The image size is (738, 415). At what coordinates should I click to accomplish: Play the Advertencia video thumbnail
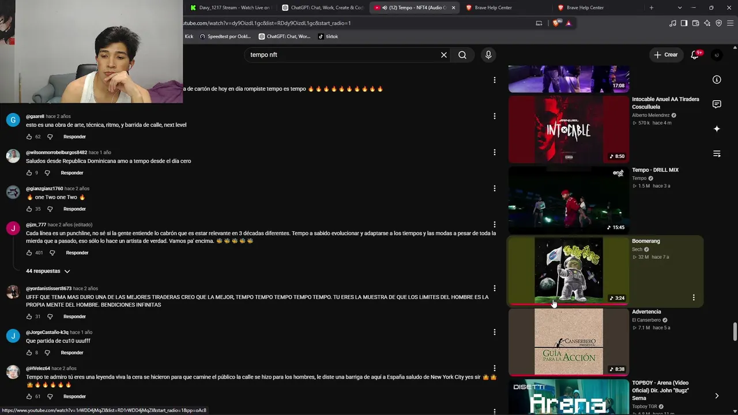(x=568, y=341)
